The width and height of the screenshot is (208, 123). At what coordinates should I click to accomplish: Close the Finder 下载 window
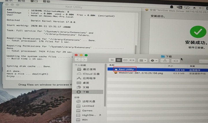click(x=76, y=55)
